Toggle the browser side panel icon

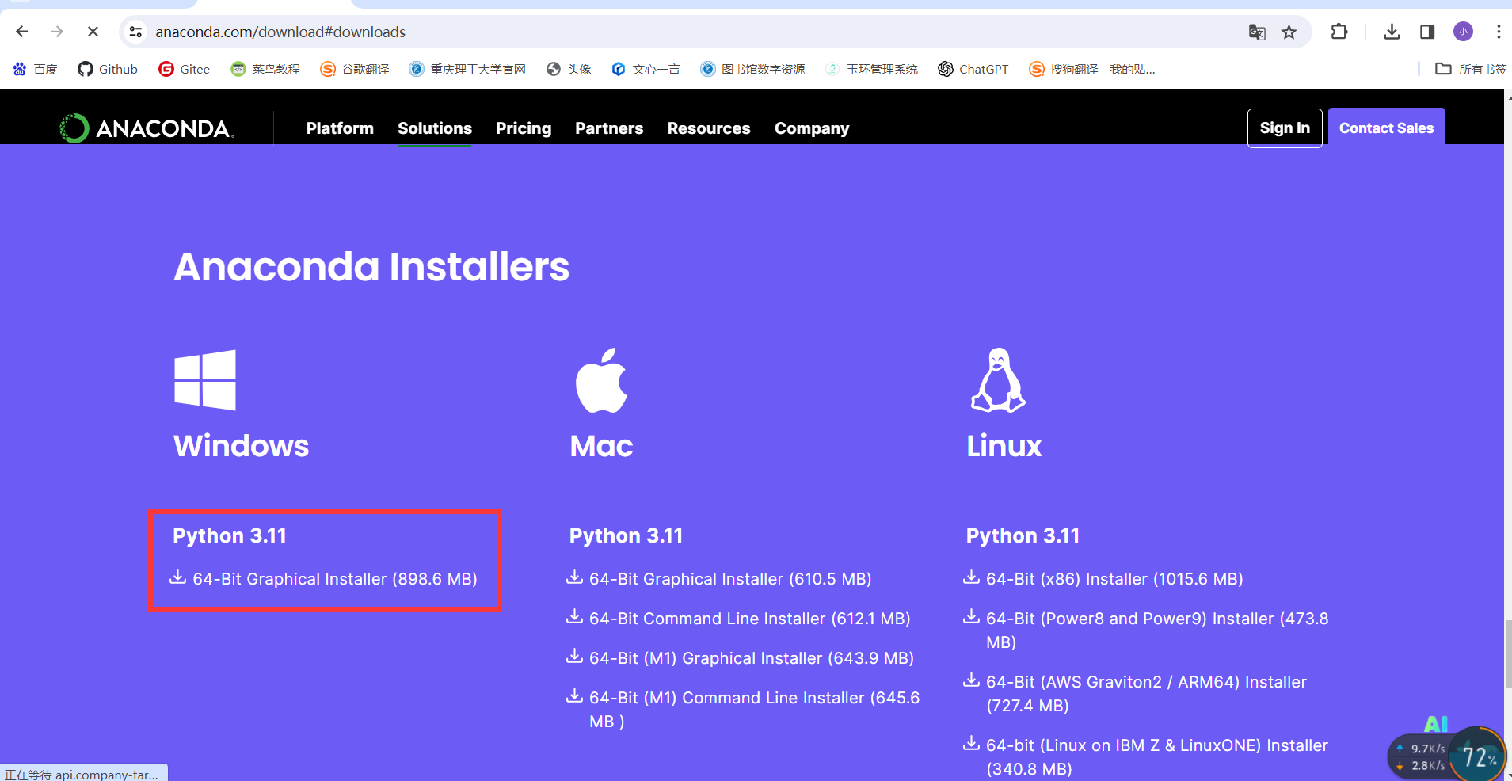(x=1427, y=32)
